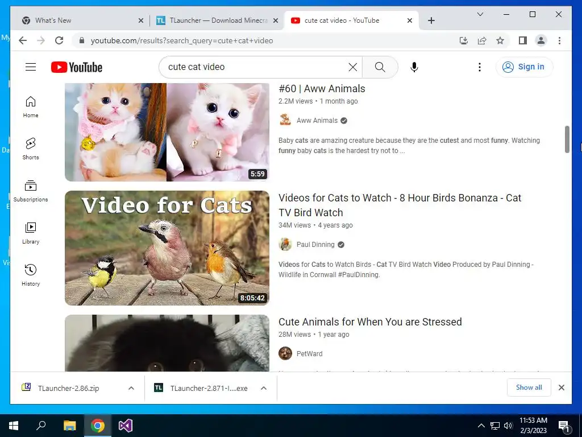Click the install app icon in address bar
The width and height of the screenshot is (582, 437).
(x=464, y=40)
